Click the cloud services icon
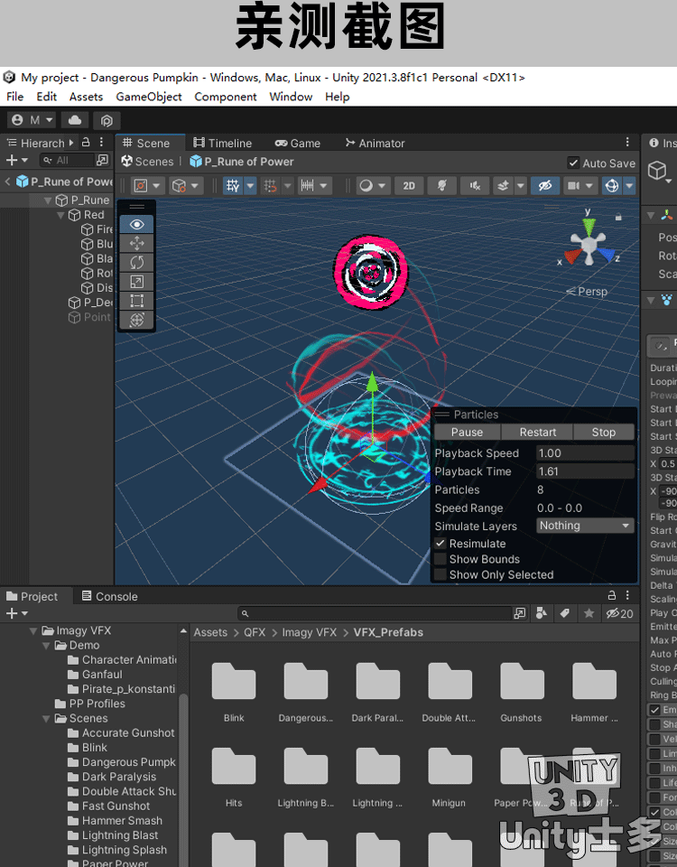The width and height of the screenshot is (677, 867). click(x=74, y=120)
